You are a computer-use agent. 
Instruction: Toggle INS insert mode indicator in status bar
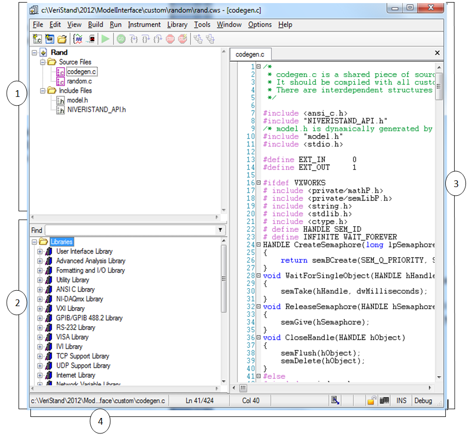pos(401,400)
